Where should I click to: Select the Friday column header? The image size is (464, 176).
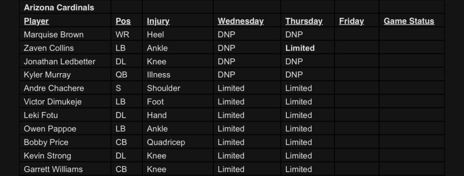[351, 21]
